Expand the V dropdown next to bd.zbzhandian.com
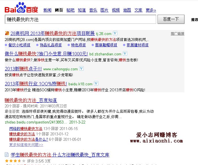The image size is (198, 165). [x=125, y=53]
